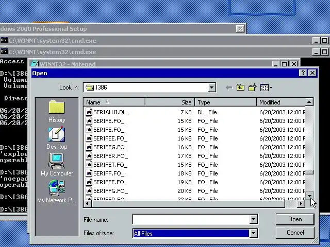330x247 pixels.
Task: Click the help question mark button
Action: (x=303, y=73)
